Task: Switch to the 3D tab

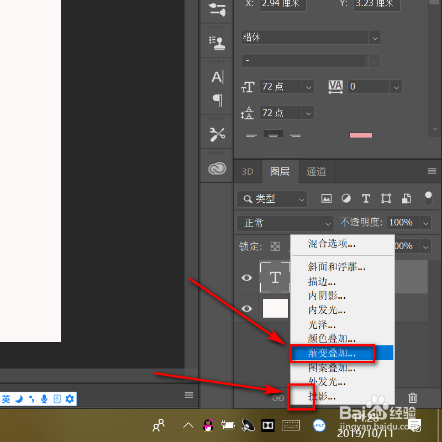Action: point(248,171)
